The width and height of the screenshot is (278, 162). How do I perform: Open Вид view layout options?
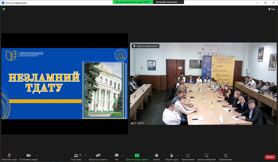[x=272, y=9]
